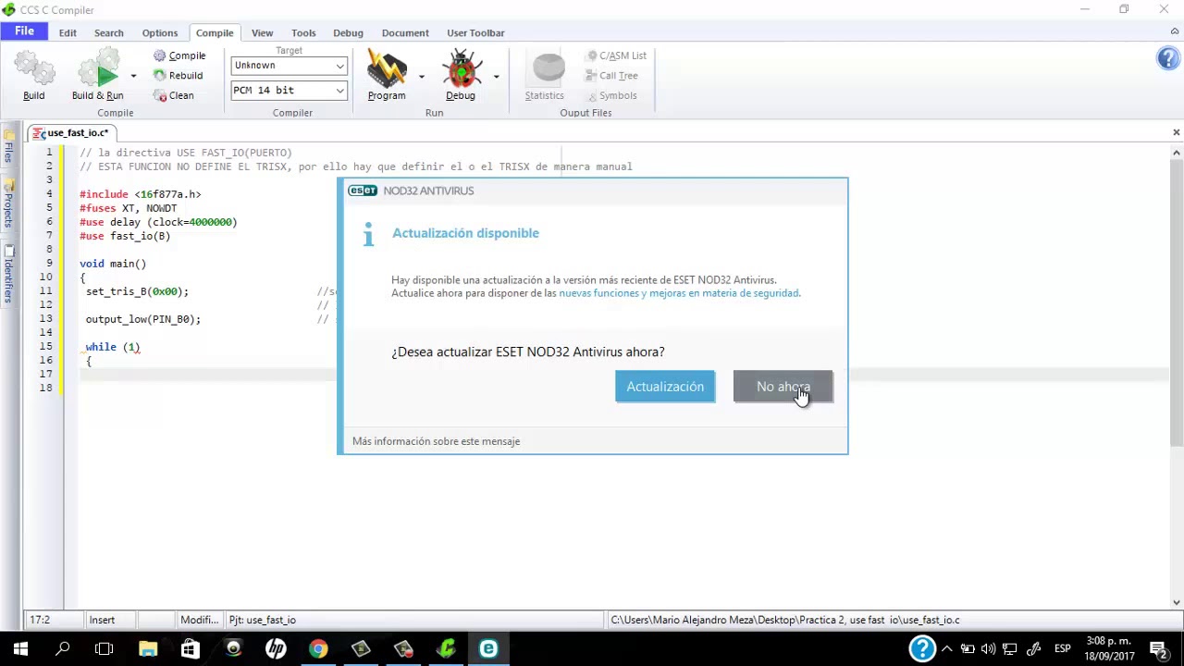The image size is (1184, 666).
Task: Open the File menu
Action: (x=25, y=31)
